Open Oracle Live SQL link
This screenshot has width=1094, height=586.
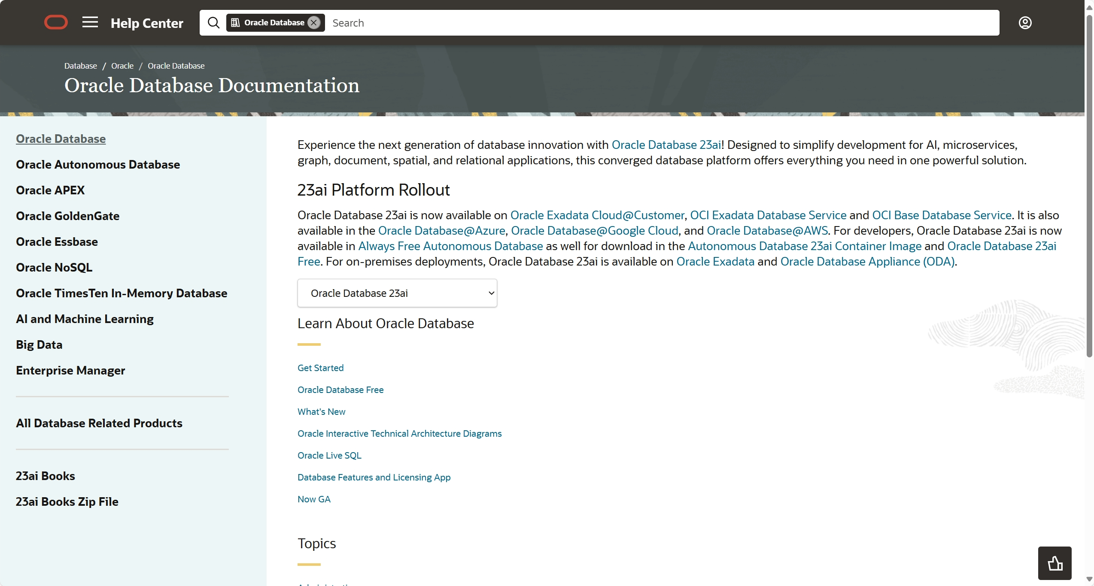pos(329,455)
